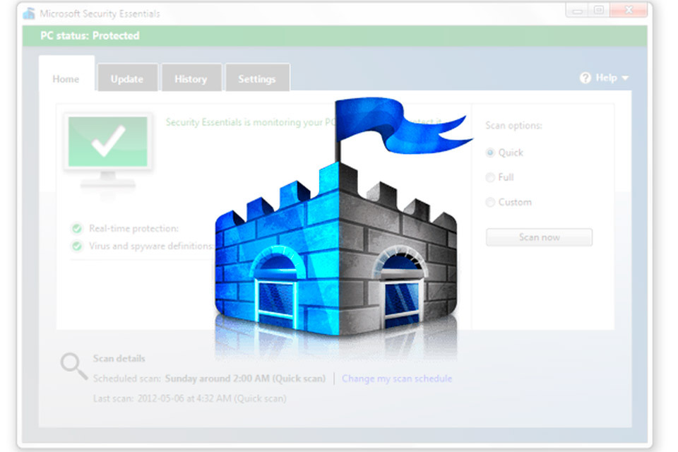Close the Microsoft Security Essentials window
Image resolution: width=678 pixels, height=452 pixels.
pos(629,11)
